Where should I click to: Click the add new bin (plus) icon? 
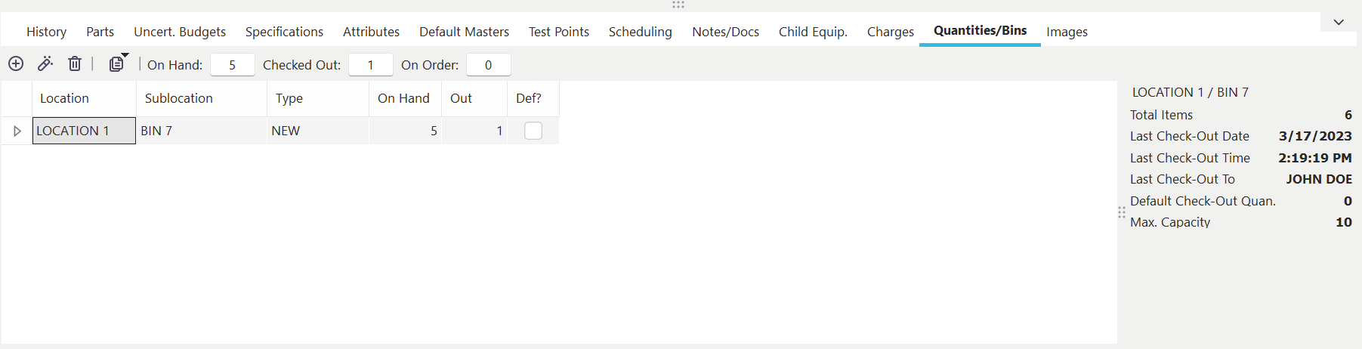16,64
